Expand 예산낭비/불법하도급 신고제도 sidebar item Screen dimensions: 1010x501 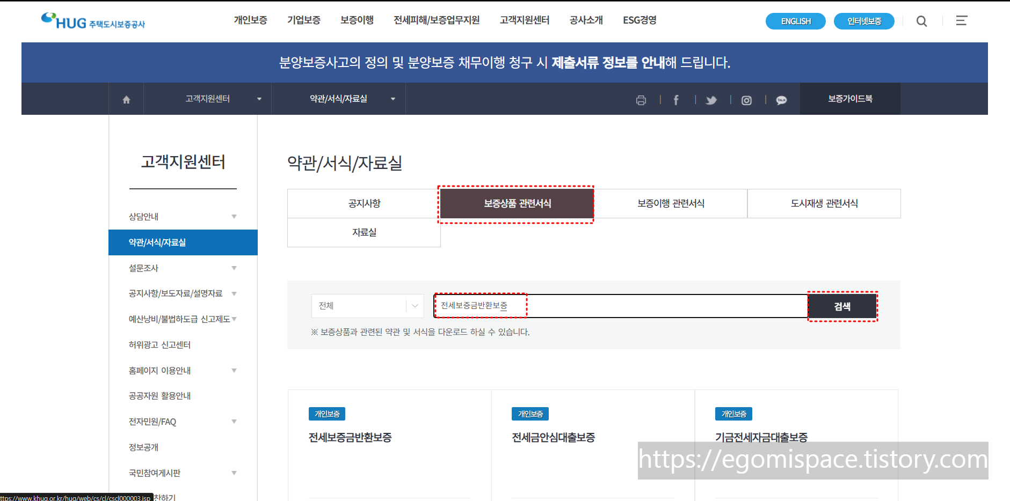click(183, 319)
